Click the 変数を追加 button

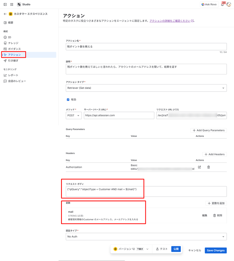216,203
